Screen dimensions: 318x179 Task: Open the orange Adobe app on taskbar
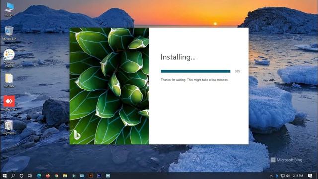point(91,176)
